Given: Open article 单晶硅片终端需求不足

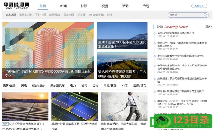Looking at the screenshot, I should click(74, 126).
